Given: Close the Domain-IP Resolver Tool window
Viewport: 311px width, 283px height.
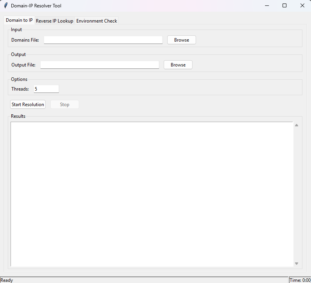Looking at the screenshot, I should tap(302, 5).
